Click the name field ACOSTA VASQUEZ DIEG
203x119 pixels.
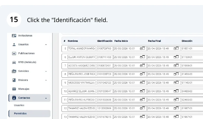click(x=81, y=66)
